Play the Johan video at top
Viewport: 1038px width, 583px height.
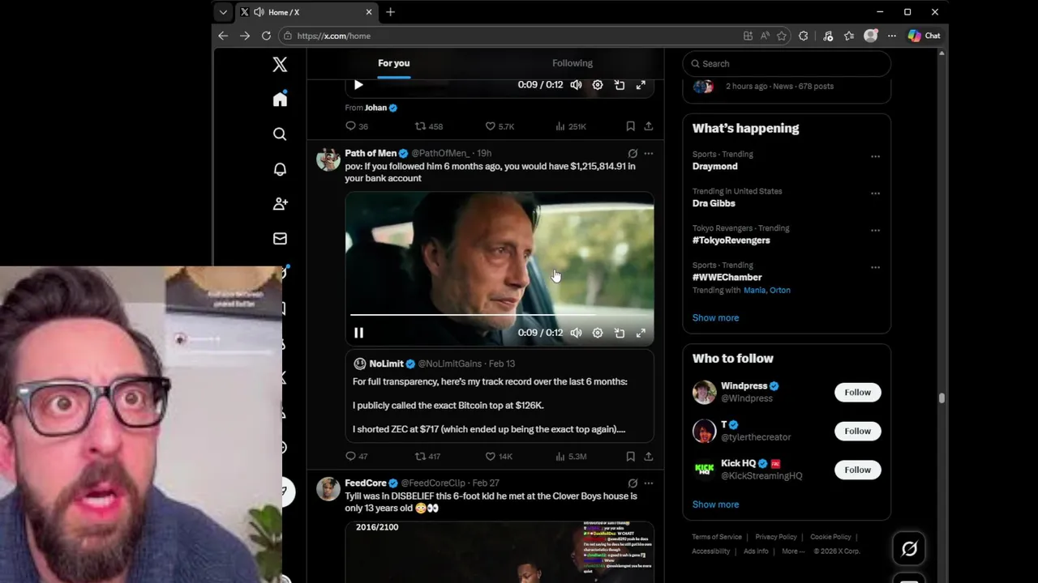[x=358, y=85]
